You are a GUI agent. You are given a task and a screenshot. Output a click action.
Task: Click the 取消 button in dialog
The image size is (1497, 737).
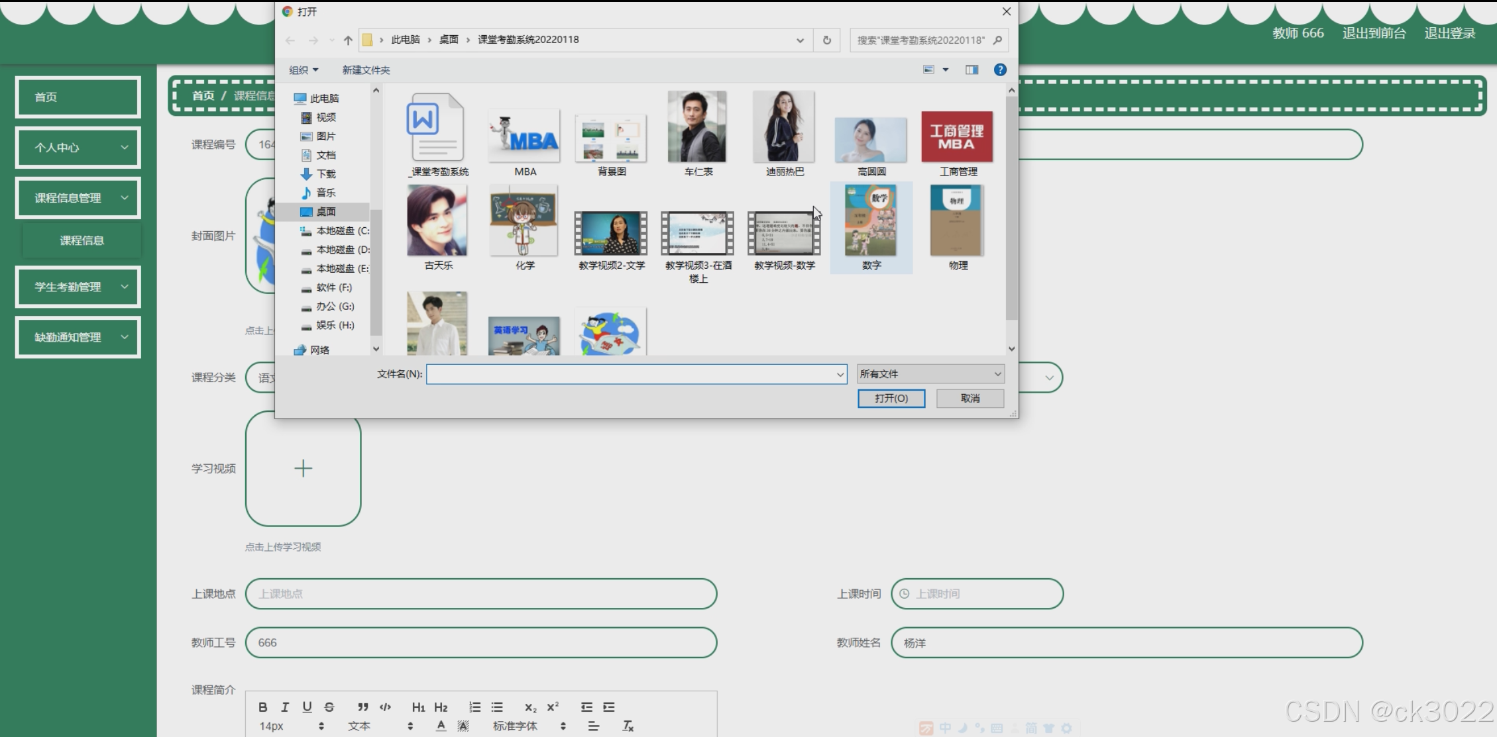[970, 398]
